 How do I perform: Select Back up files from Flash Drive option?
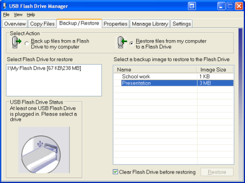pyautogui.click(x=26, y=44)
